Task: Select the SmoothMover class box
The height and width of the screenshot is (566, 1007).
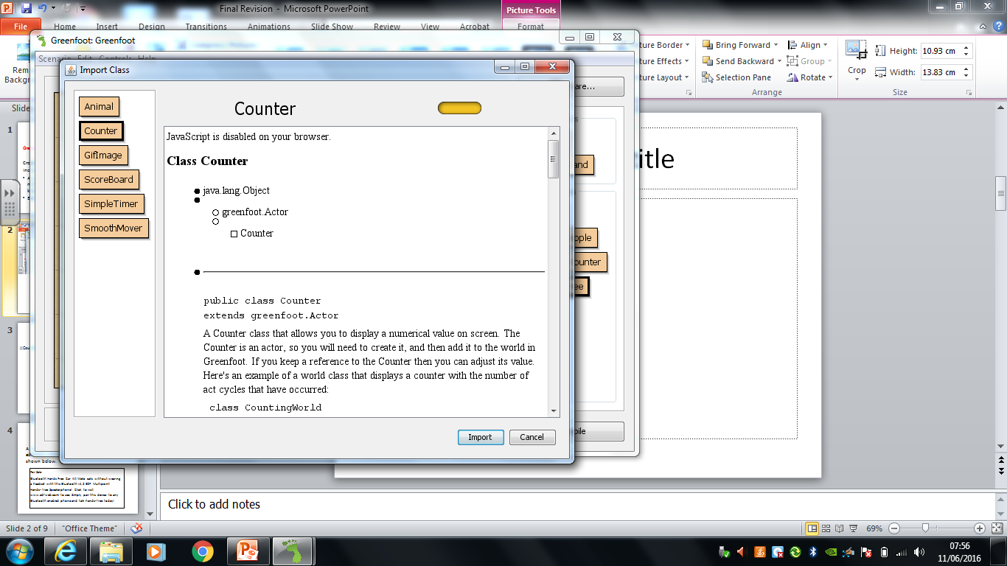Action: tap(114, 228)
